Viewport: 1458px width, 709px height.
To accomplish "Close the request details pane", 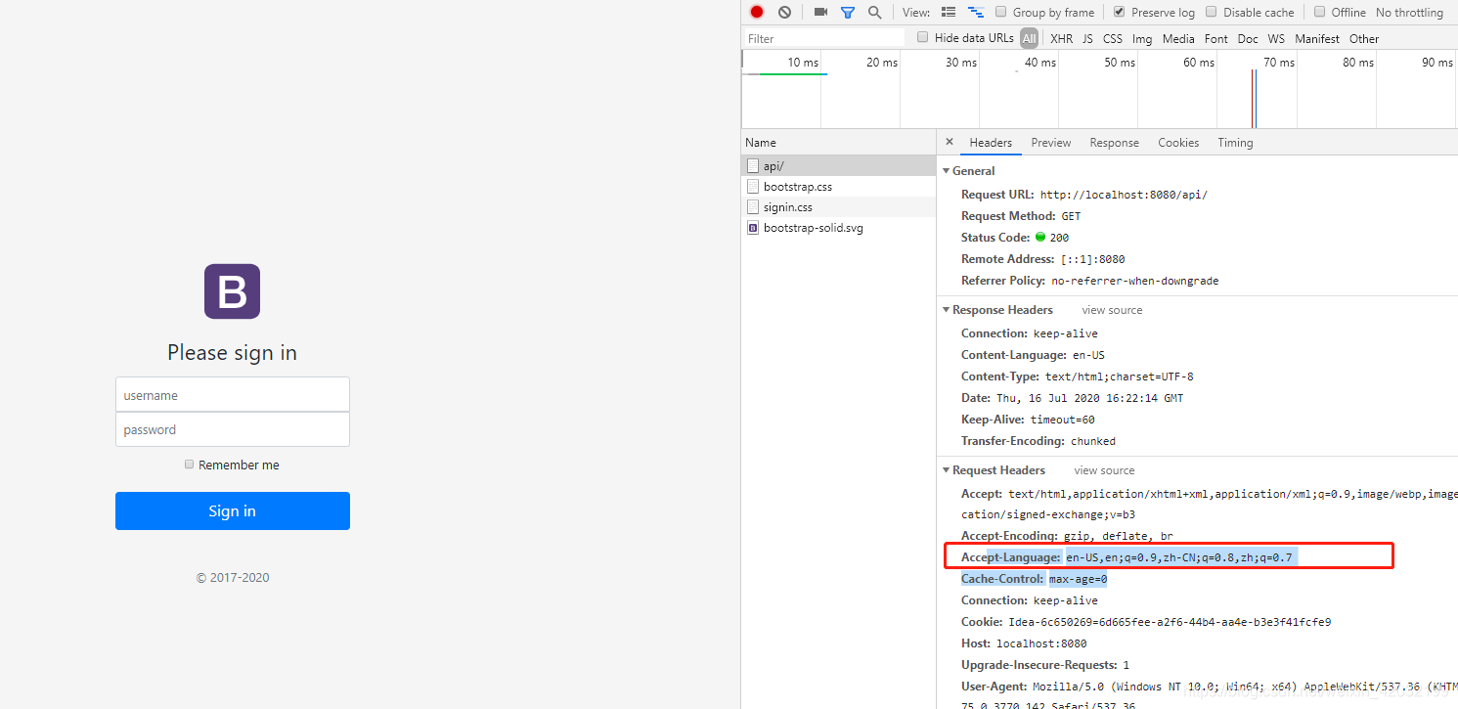I will (x=949, y=142).
